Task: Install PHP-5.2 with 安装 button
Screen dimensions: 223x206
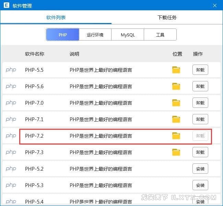Action: (200, 169)
